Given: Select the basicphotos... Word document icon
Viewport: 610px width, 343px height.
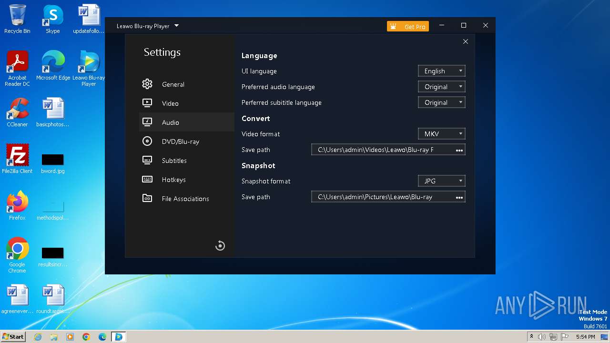Looking at the screenshot, I should click(x=53, y=112).
